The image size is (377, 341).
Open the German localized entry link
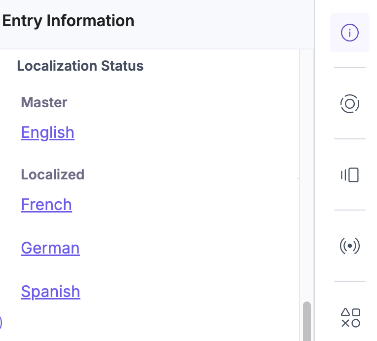(50, 248)
